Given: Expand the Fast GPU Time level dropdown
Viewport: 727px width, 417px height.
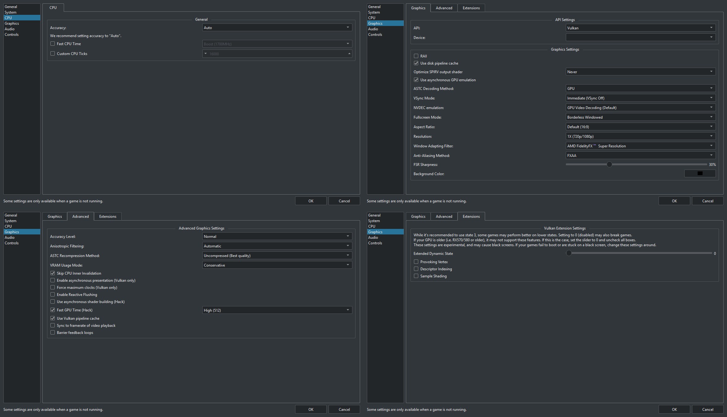Looking at the screenshot, I should [x=277, y=310].
